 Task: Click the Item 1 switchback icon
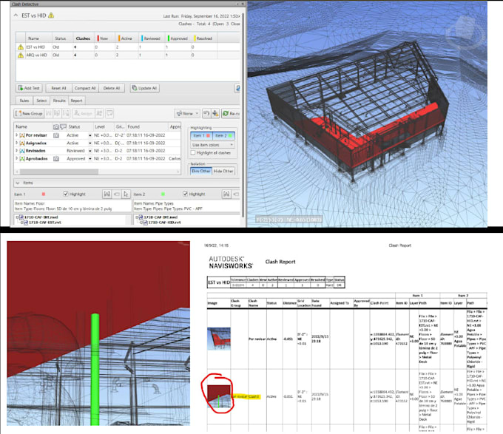click(117, 194)
